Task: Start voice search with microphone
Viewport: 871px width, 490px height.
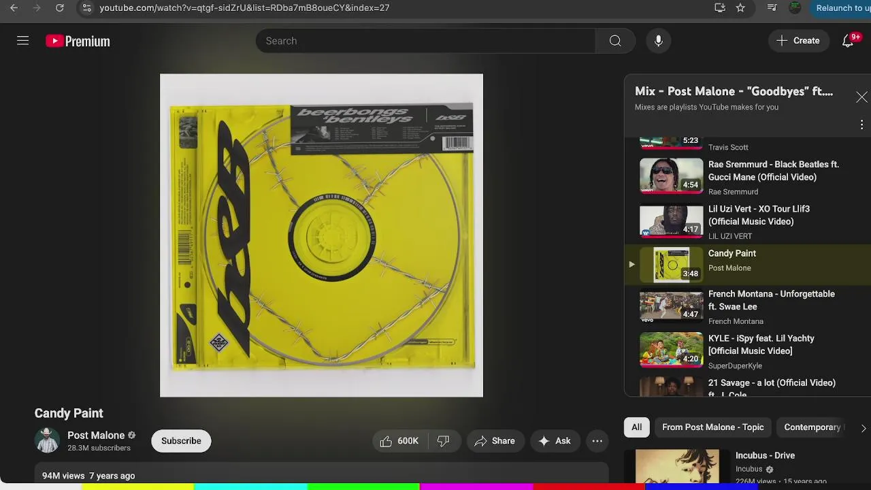Action: point(658,41)
